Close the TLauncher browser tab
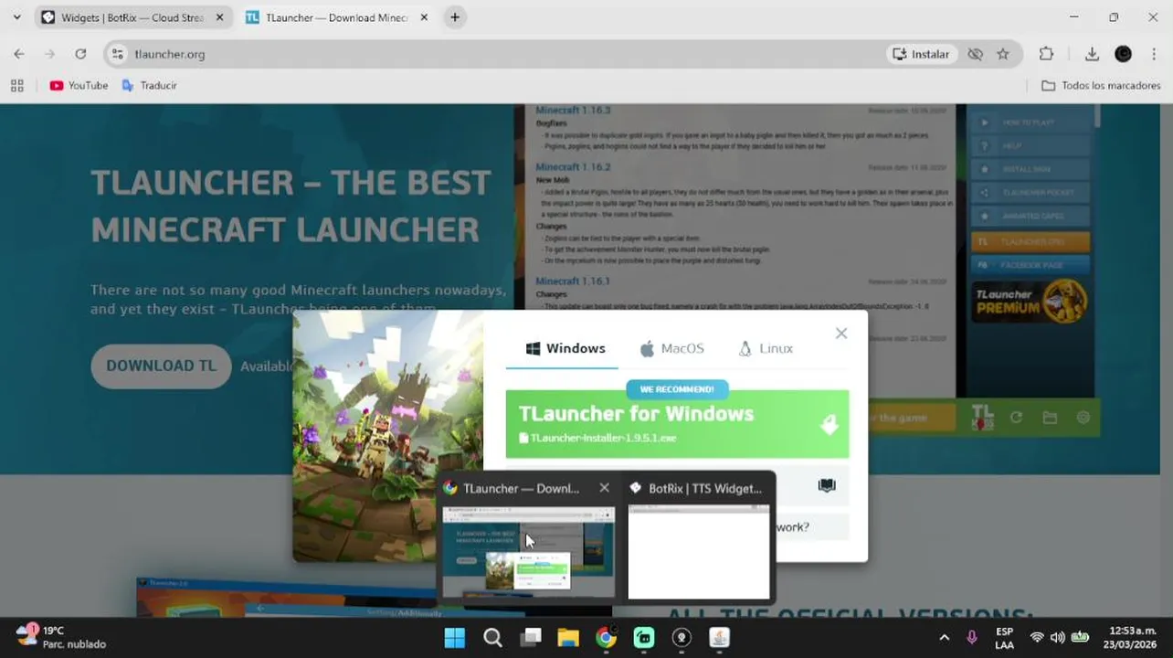 (425, 17)
